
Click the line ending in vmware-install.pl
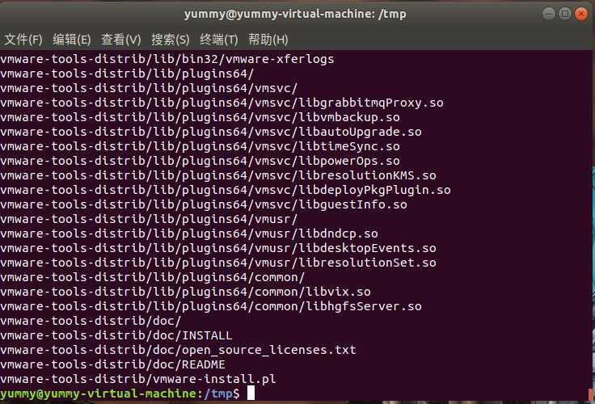tap(138, 379)
